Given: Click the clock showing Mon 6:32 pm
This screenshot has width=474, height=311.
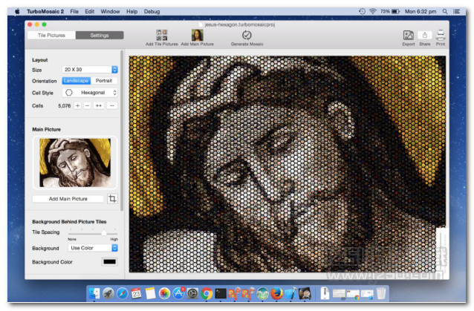Looking at the screenshot, I should [421, 11].
